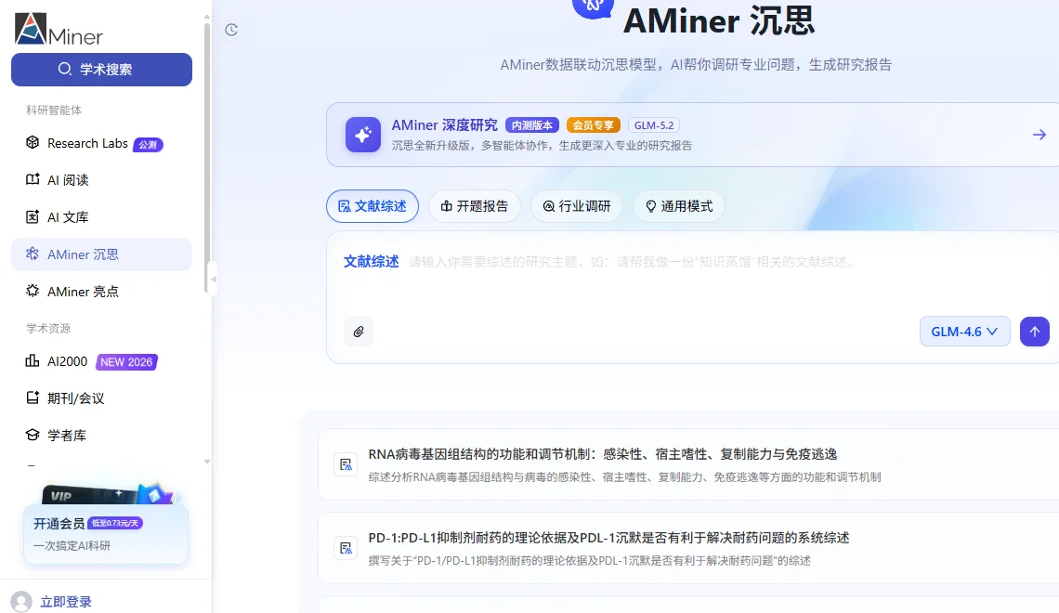Click 立即登录 login link
This screenshot has width=1059, height=613.
pos(66,602)
